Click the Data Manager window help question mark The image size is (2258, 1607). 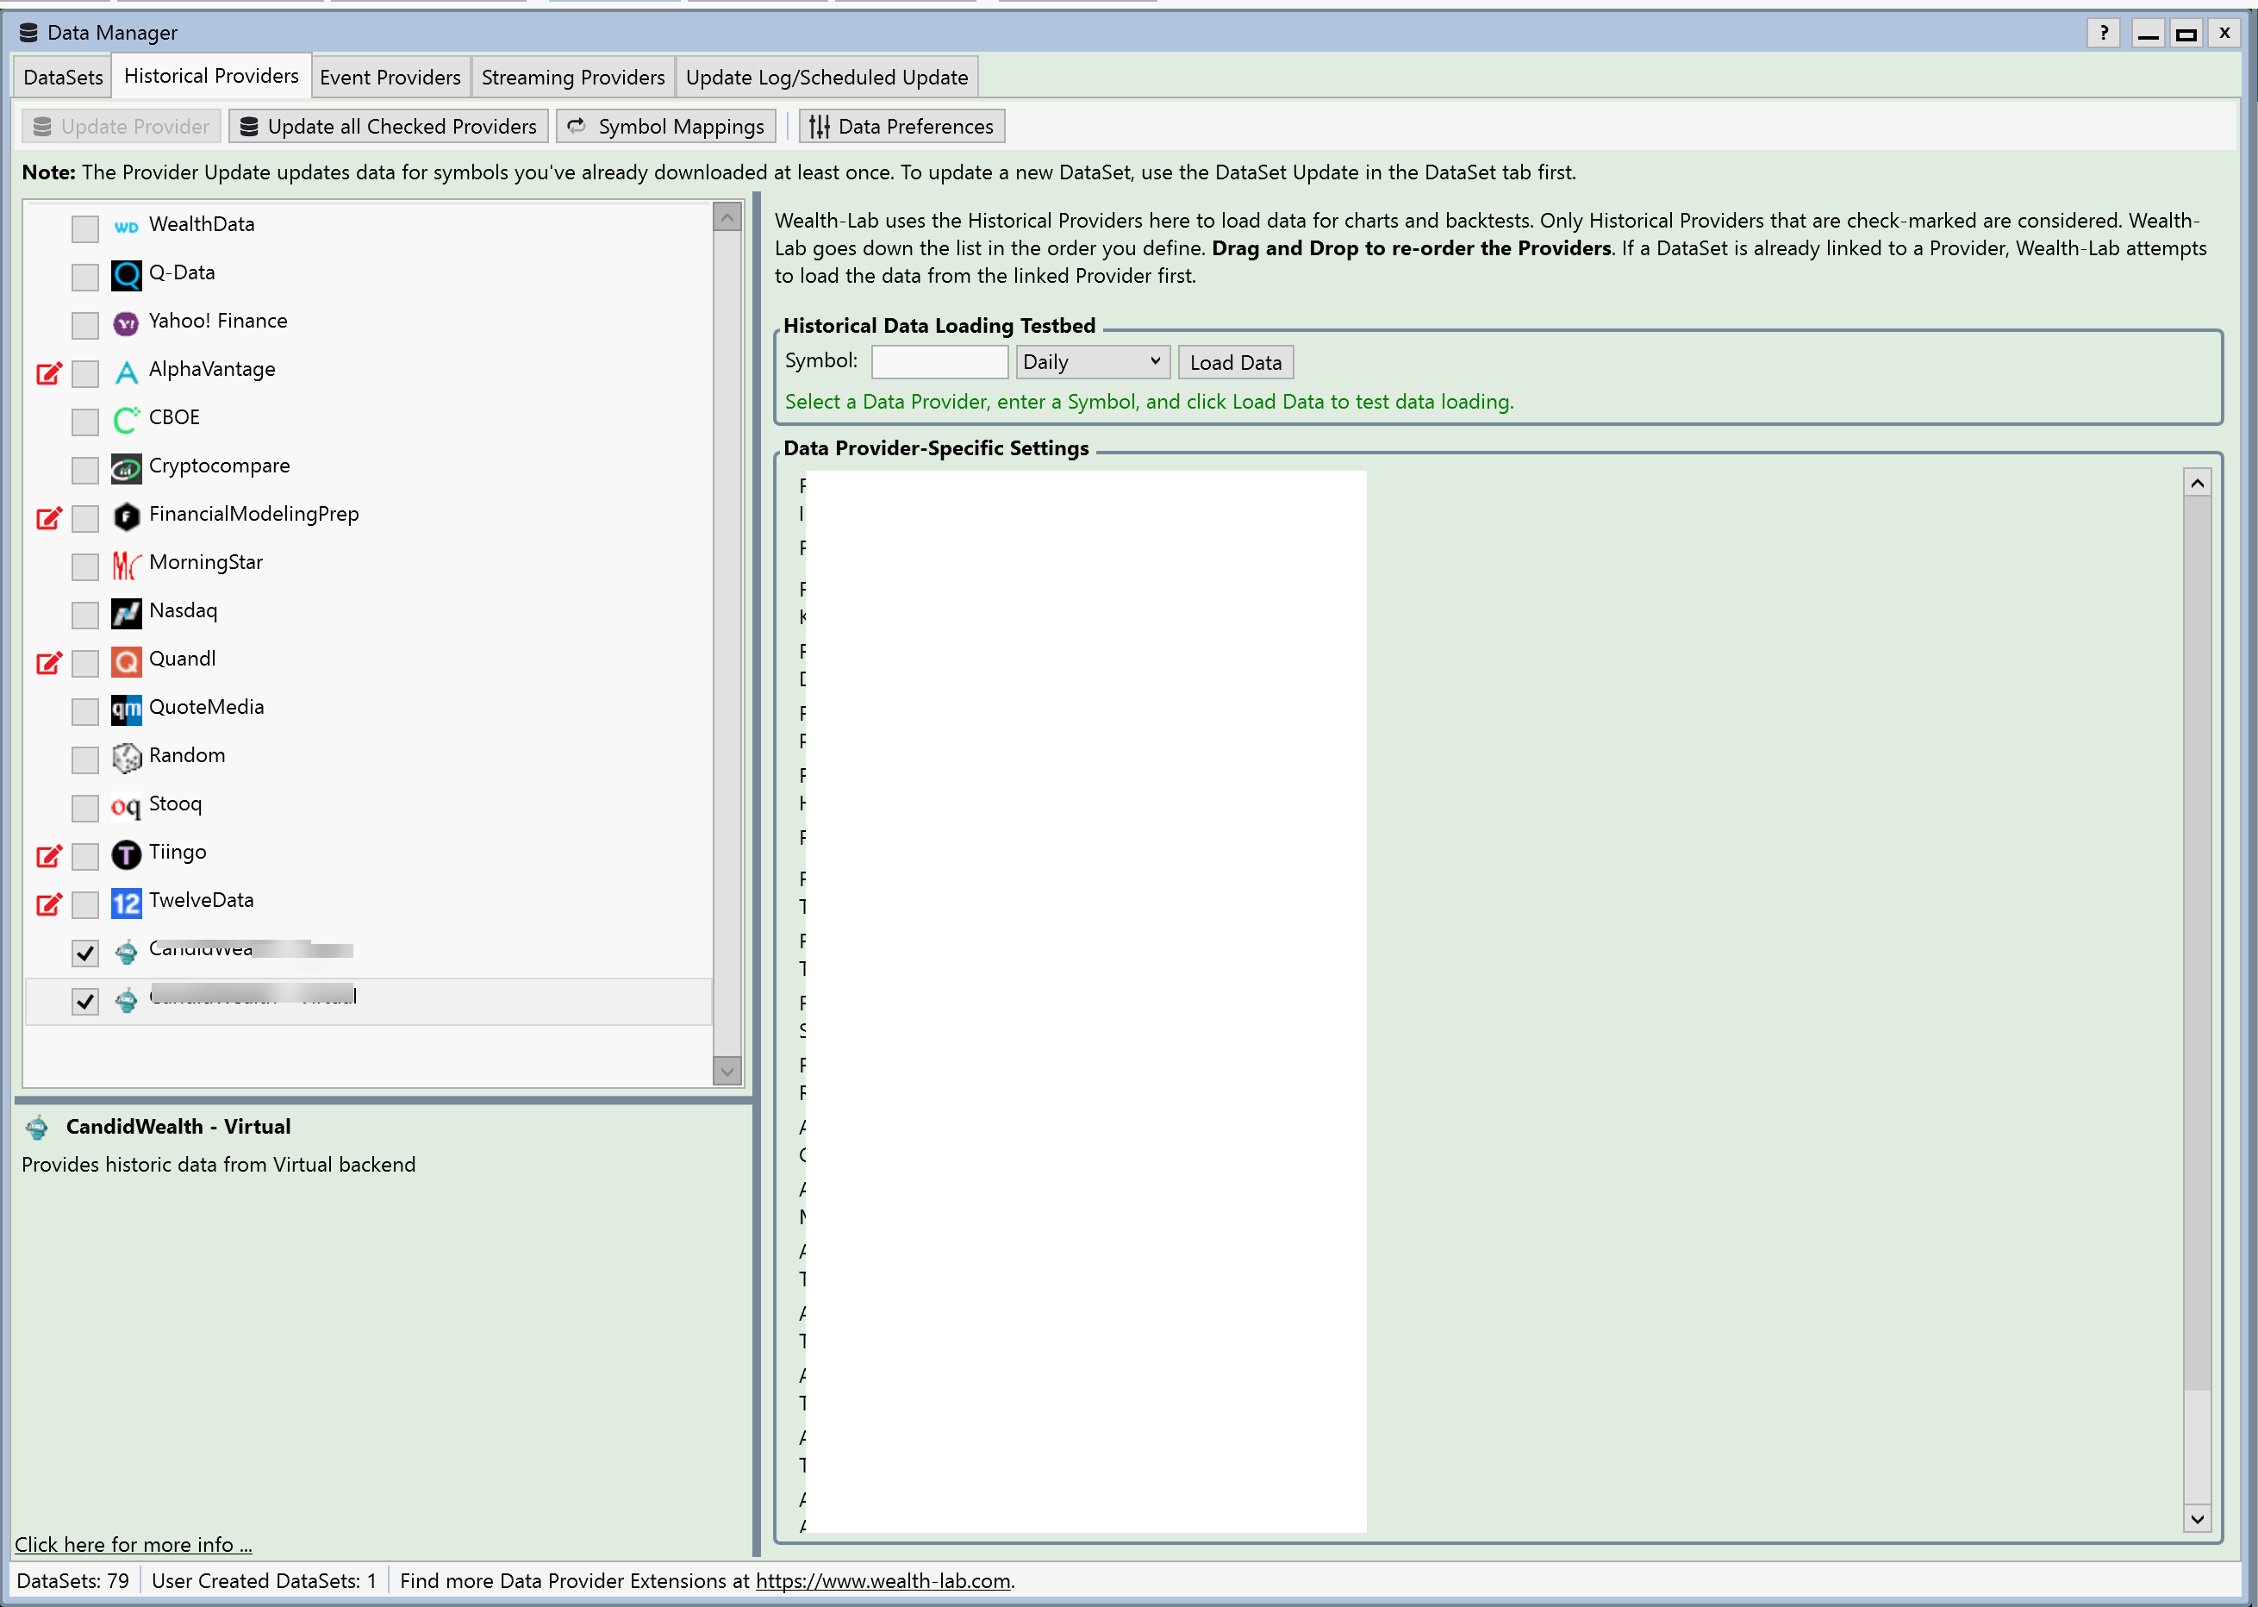(2104, 33)
